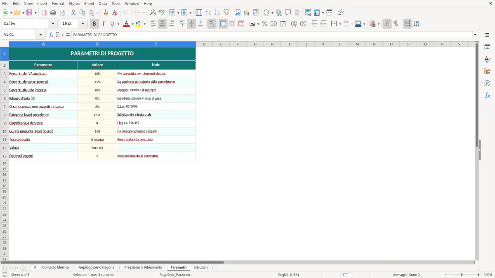The image size is (495, 278).
Task: Open the Tools menu
Action: 116,3
